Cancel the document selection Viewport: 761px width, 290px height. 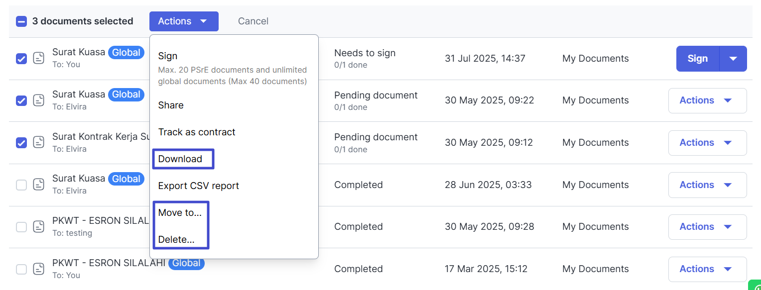point(253,21)
